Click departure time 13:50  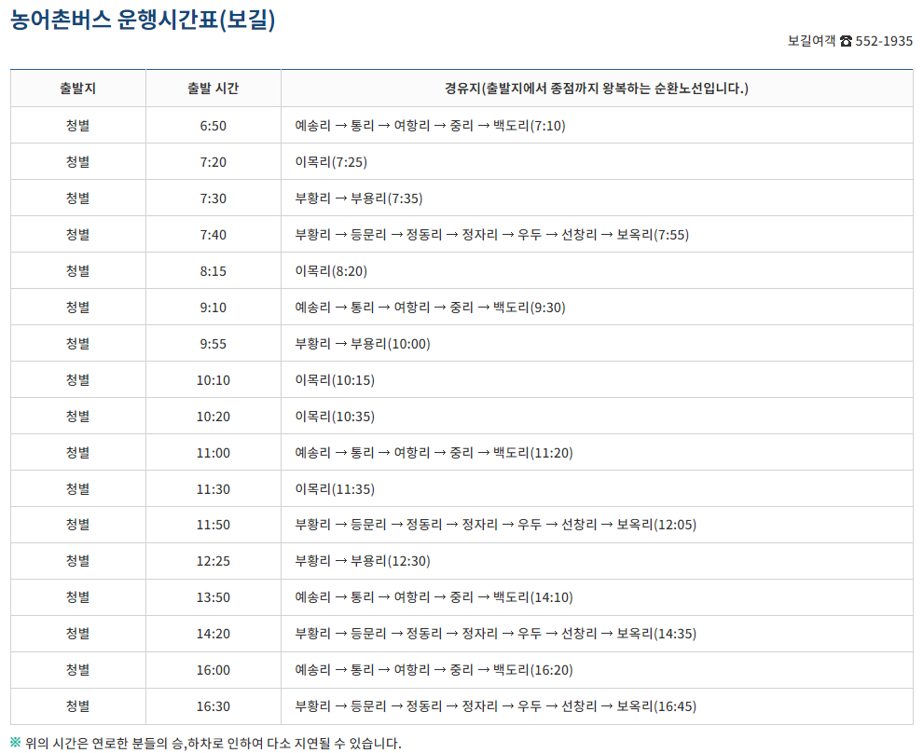point(214,597)
